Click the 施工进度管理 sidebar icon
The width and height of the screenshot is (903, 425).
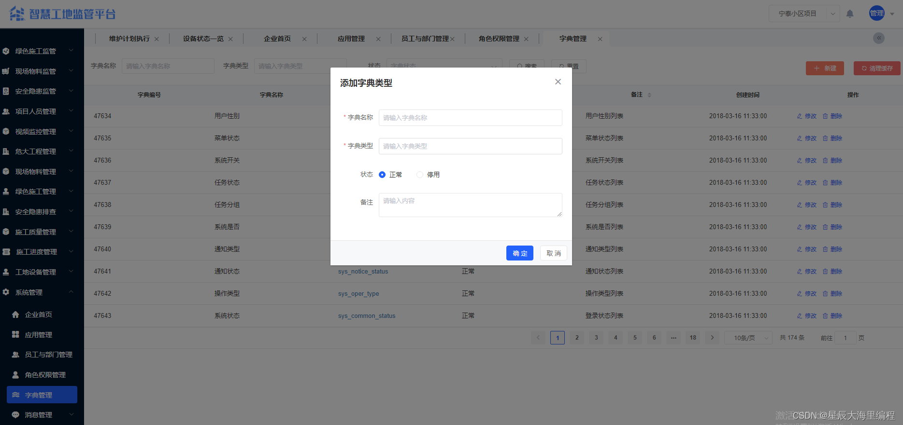[x=6, y=252]
